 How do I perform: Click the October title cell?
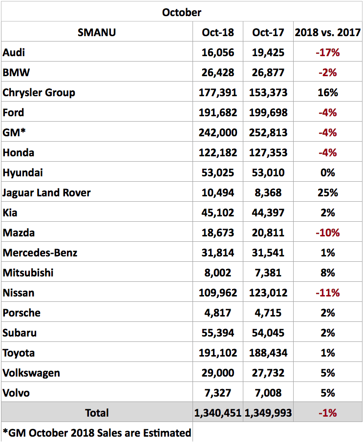[182, 12]
